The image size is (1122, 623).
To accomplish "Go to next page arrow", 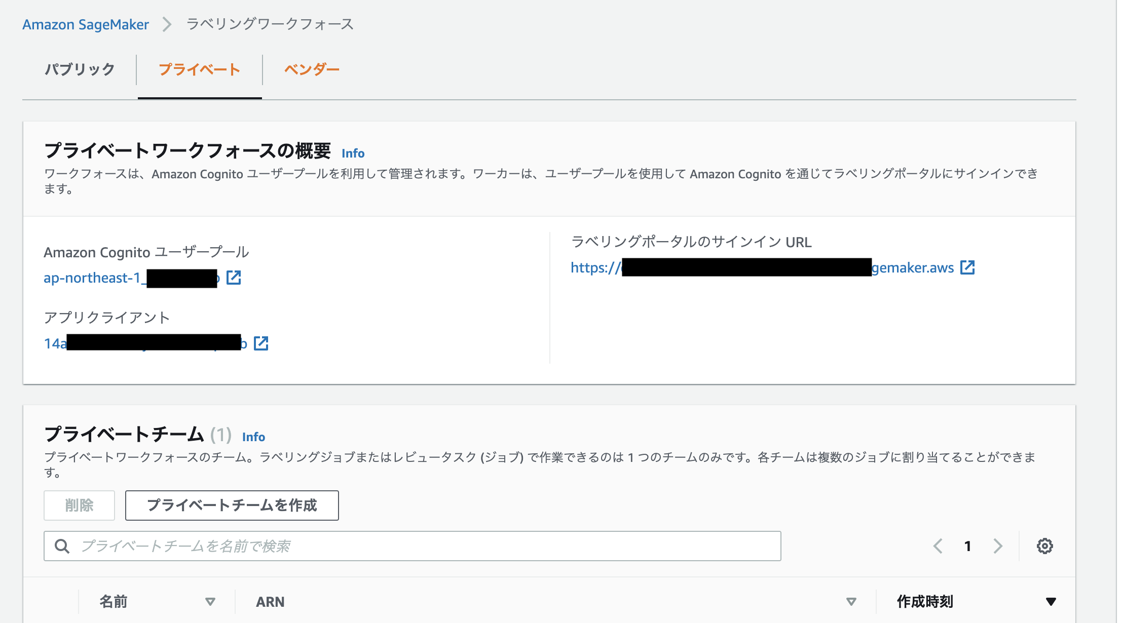I will click(x=998, y=546).
